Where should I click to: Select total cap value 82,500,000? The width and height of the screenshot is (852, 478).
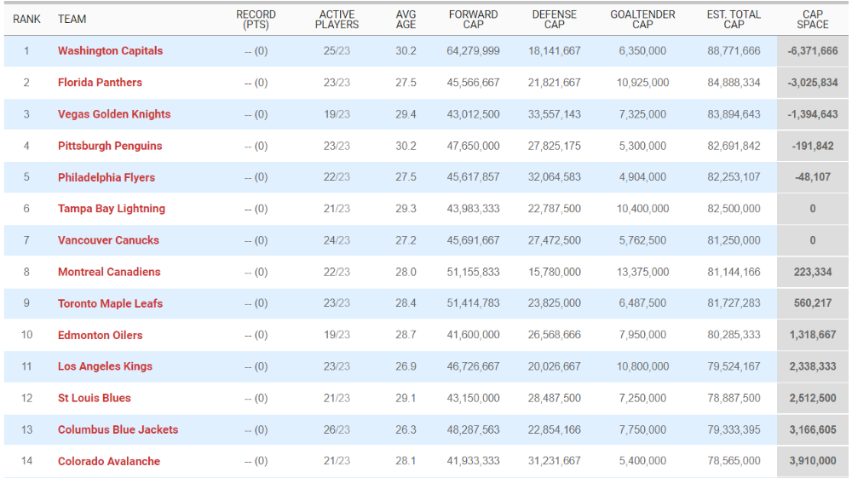[734, 209]
